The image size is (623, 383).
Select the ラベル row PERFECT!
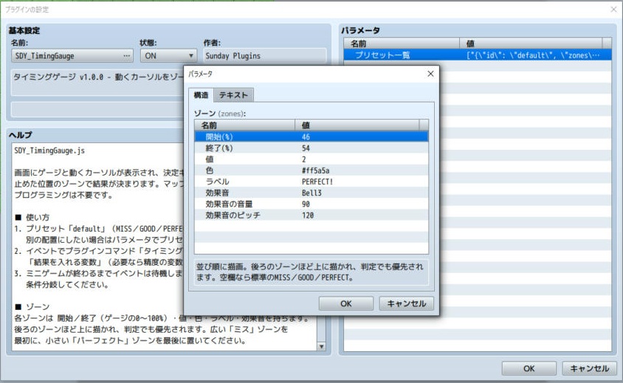coord(311,182)
